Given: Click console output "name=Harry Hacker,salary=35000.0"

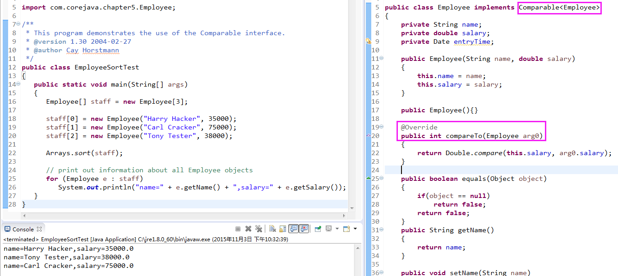Looking at the screenshot, I should 69,248.
